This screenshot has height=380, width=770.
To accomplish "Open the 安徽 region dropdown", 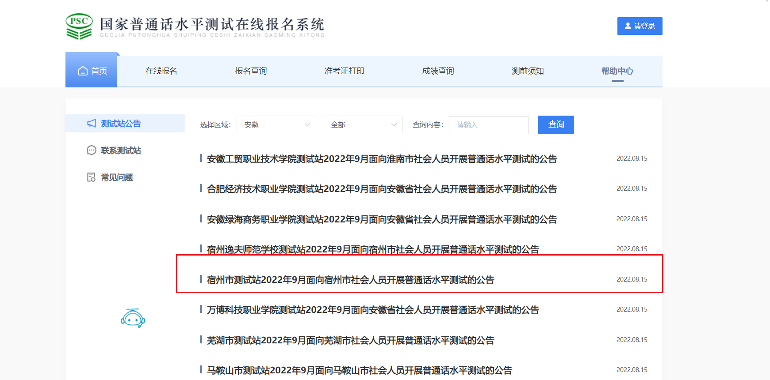I will (276, 125).
